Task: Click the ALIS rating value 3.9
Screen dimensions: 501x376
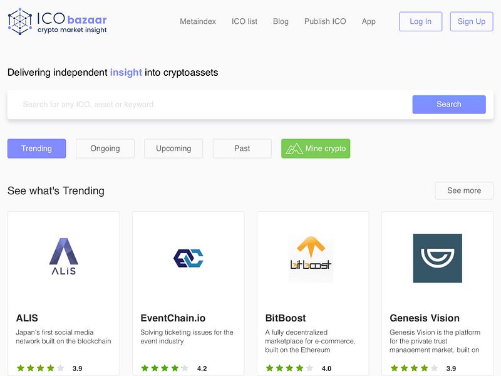Action: (77, 368)
